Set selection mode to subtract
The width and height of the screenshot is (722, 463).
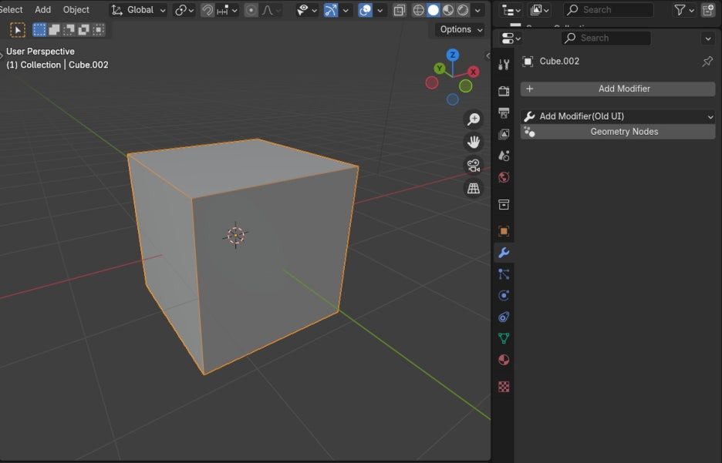(x=69, y=30)
